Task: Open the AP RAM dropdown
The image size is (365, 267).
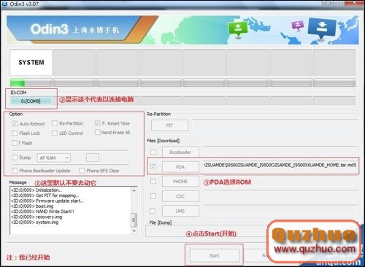Action: point(54,158)
